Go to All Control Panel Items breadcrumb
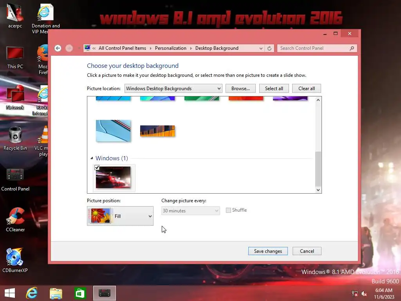 tap(122, 48)
